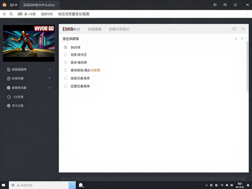Open the filled round avatar sidebar entry icon
This screenshot has width=252, height=189.
[x=9, y=87]
